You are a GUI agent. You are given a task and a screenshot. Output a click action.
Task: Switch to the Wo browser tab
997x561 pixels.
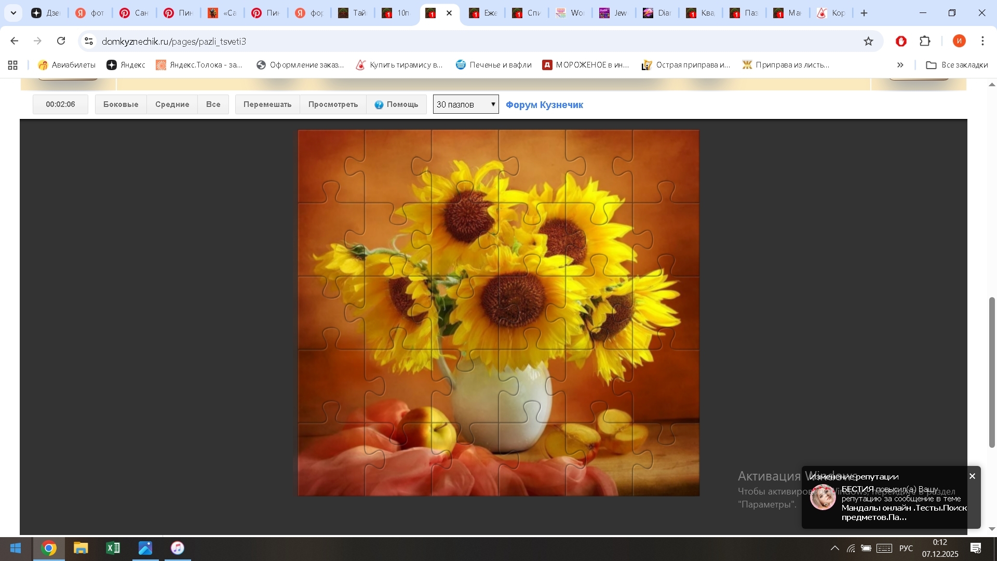(x=570, y=13)
